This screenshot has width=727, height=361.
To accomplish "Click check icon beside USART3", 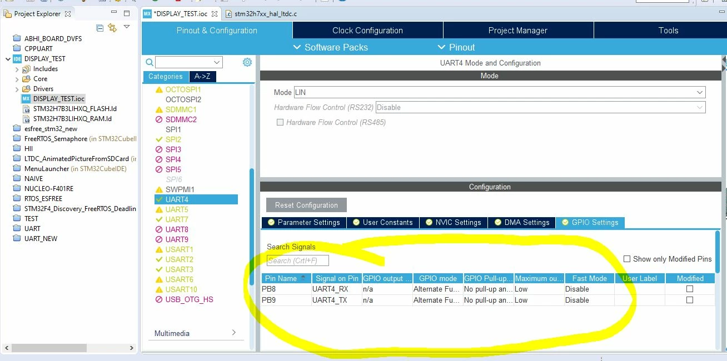I will [159, 269].
